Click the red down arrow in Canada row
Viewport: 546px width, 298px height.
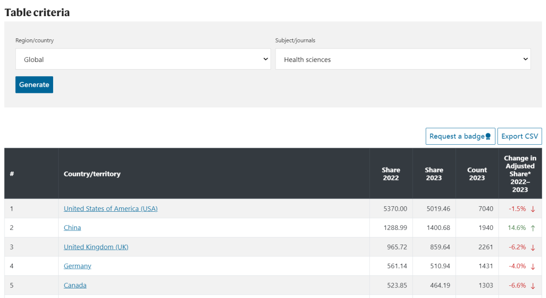pos(533,285)
